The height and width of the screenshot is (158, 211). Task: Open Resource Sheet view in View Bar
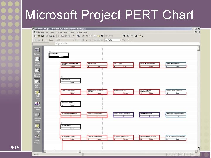pyautogui.click(x=37, y=117)
